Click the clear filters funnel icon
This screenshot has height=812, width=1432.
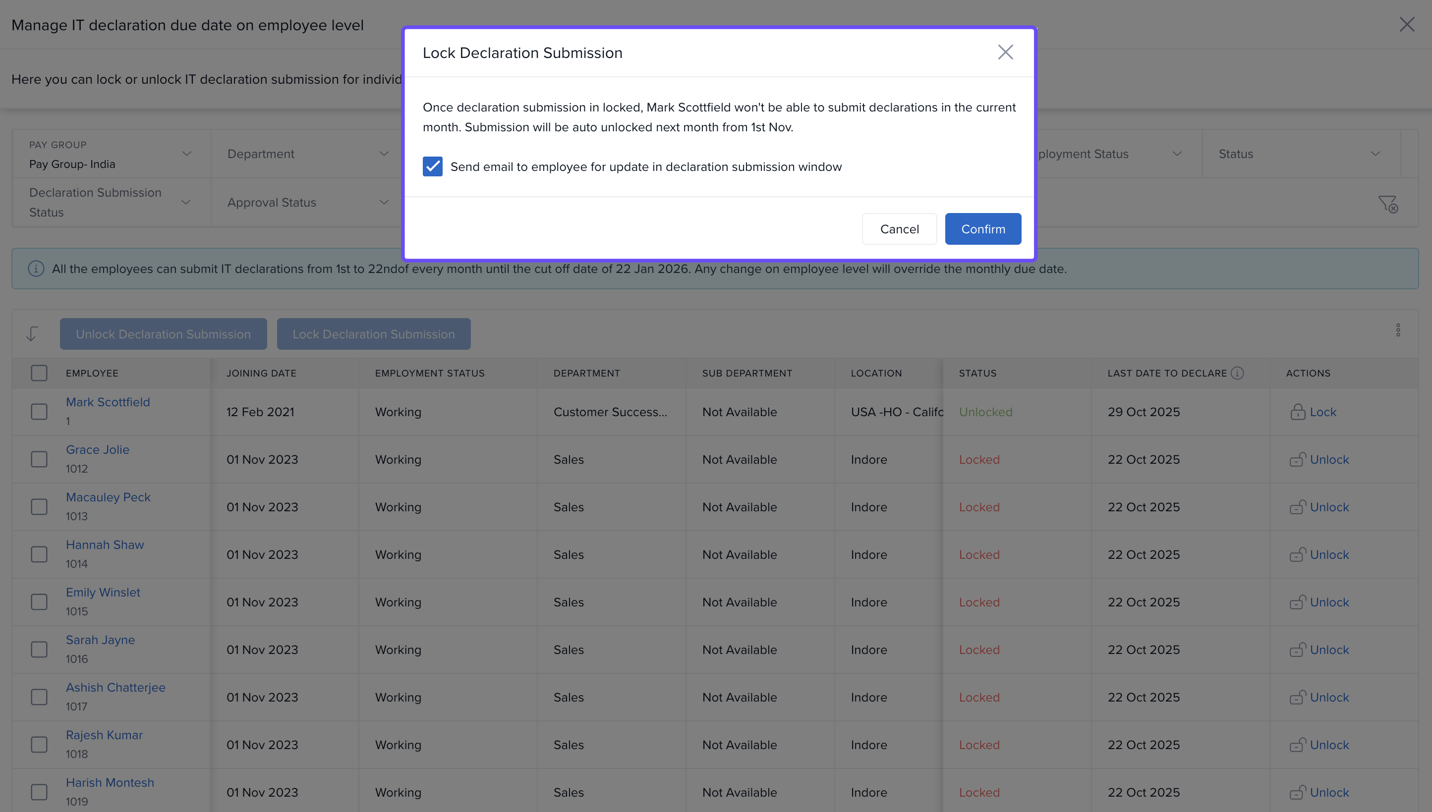[1387, 204]
